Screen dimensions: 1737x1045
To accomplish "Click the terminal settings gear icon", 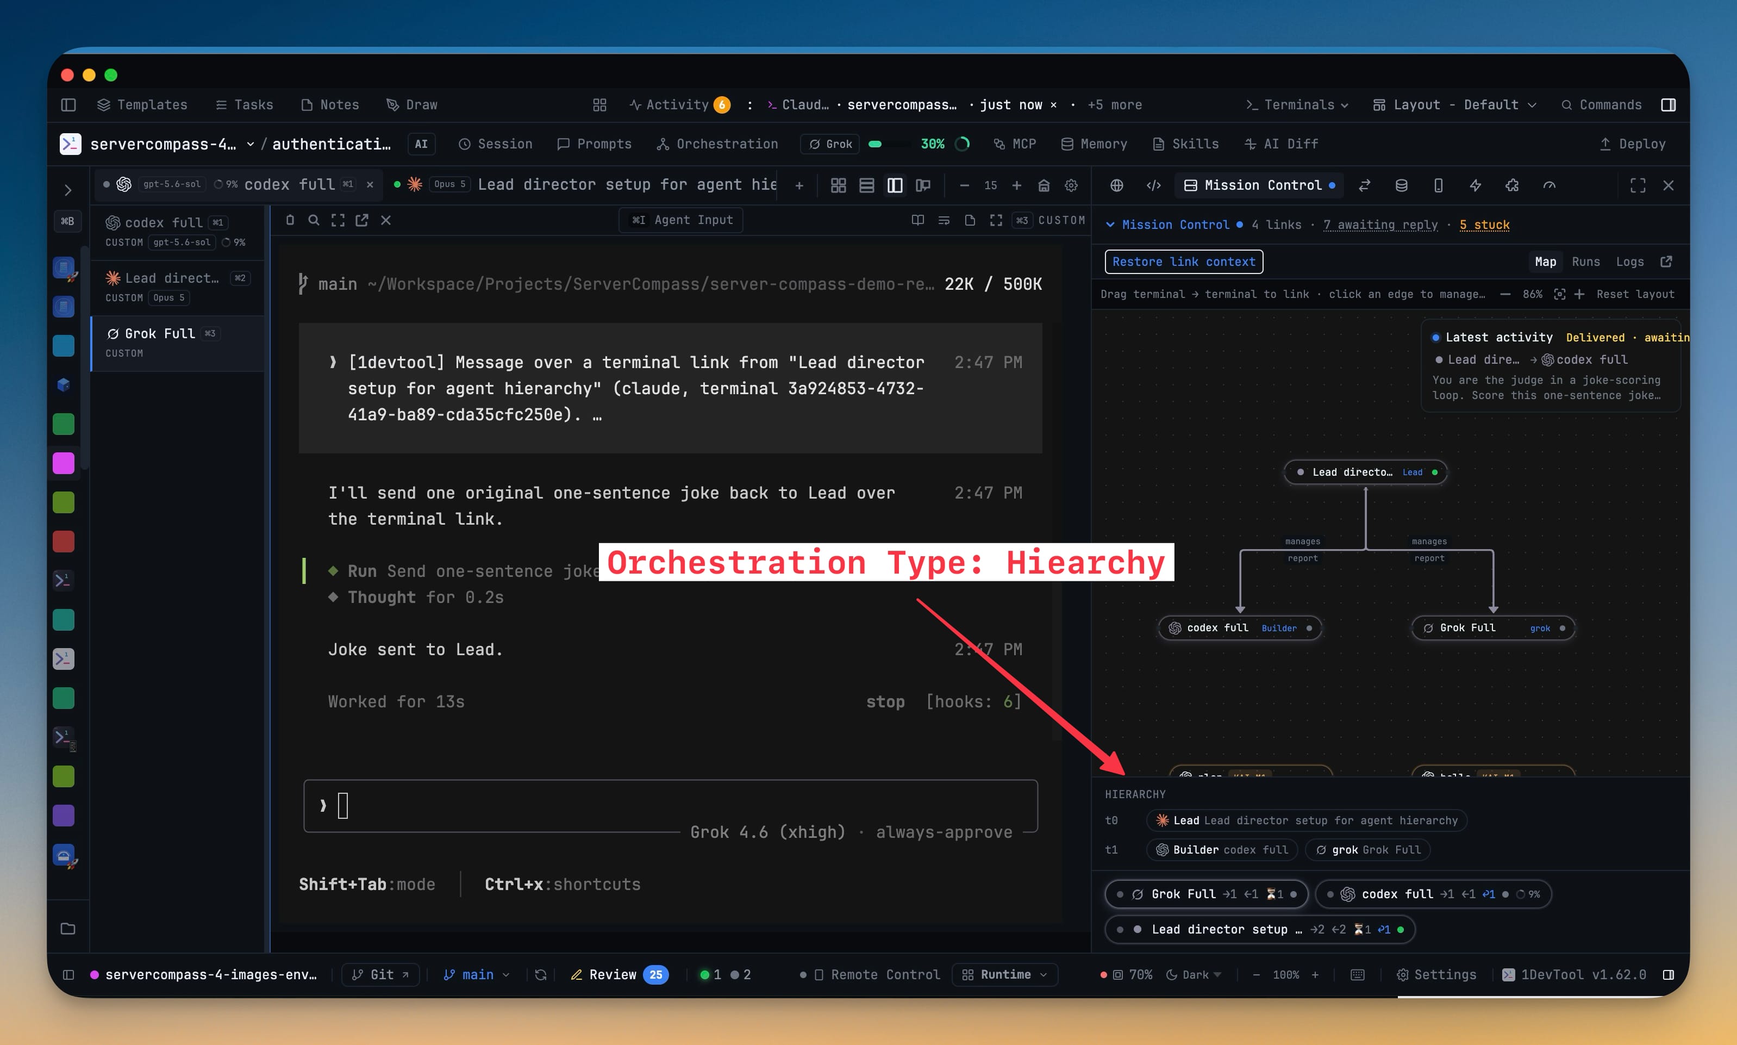I will 1071,185.
